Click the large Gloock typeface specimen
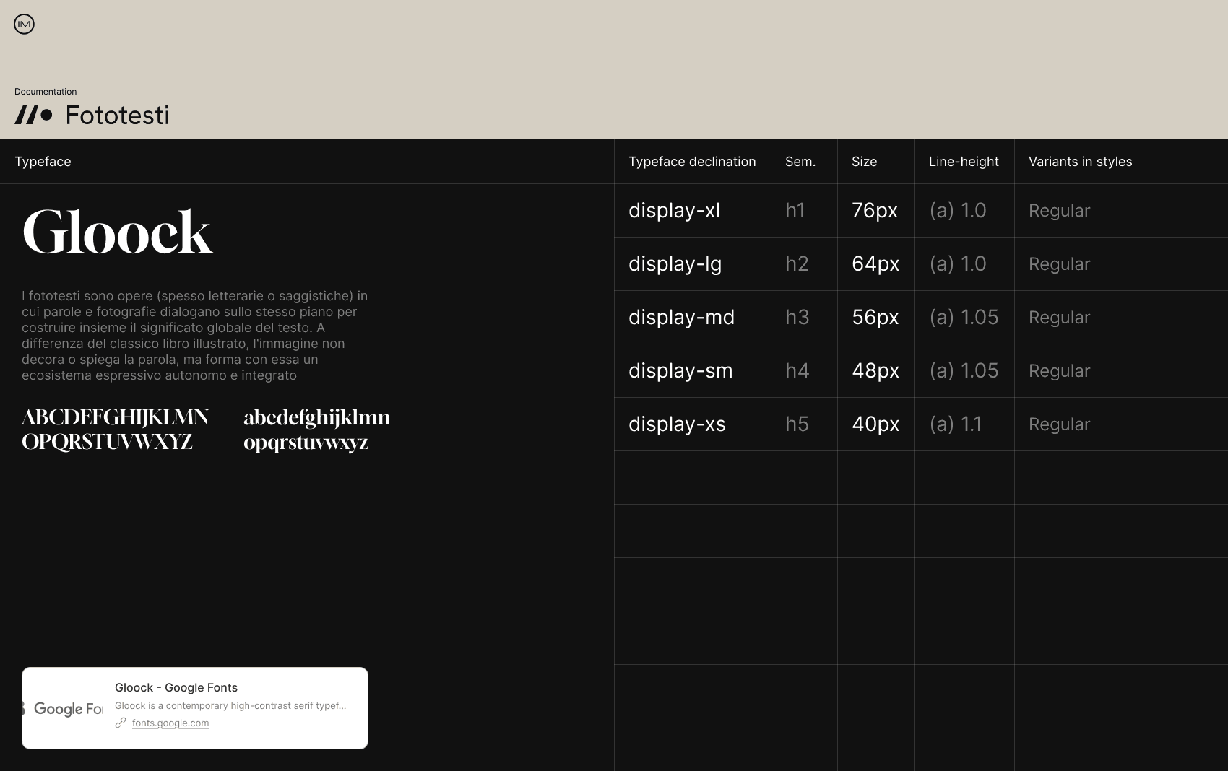The image size is (1228, 771). [117, 232]
